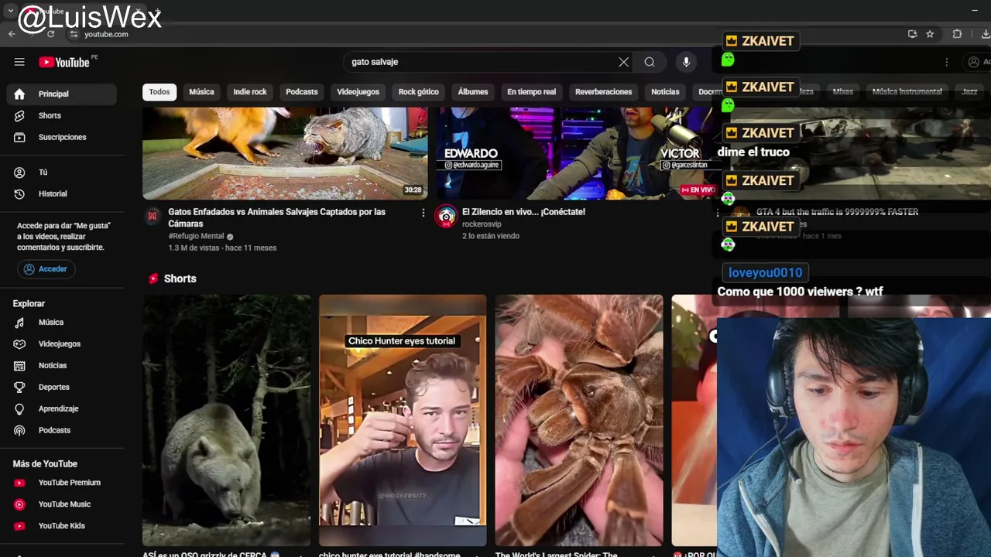The image size is (991, 557).
Task: Play the El Zilencio live stream thumbnail
Action: click(x=576, y=153)
